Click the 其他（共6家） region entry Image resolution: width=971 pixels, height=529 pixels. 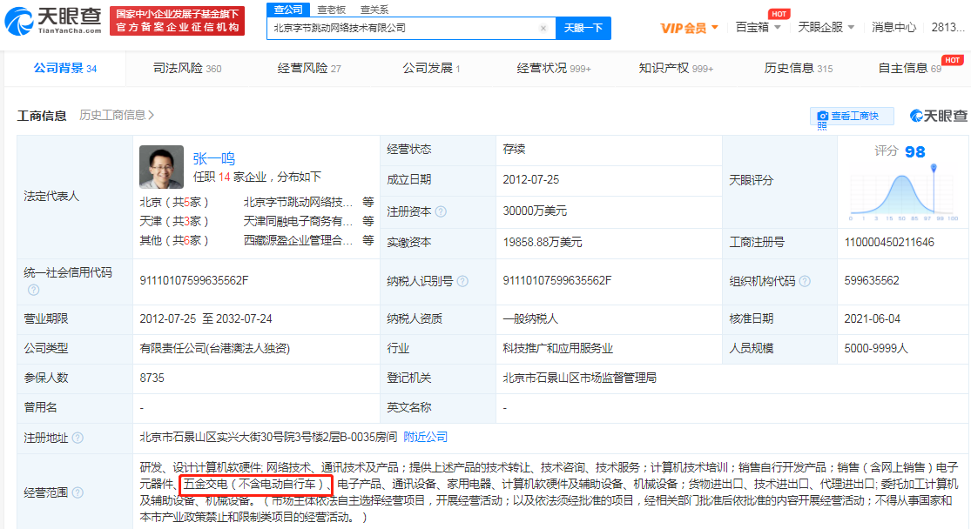[174, 241]
